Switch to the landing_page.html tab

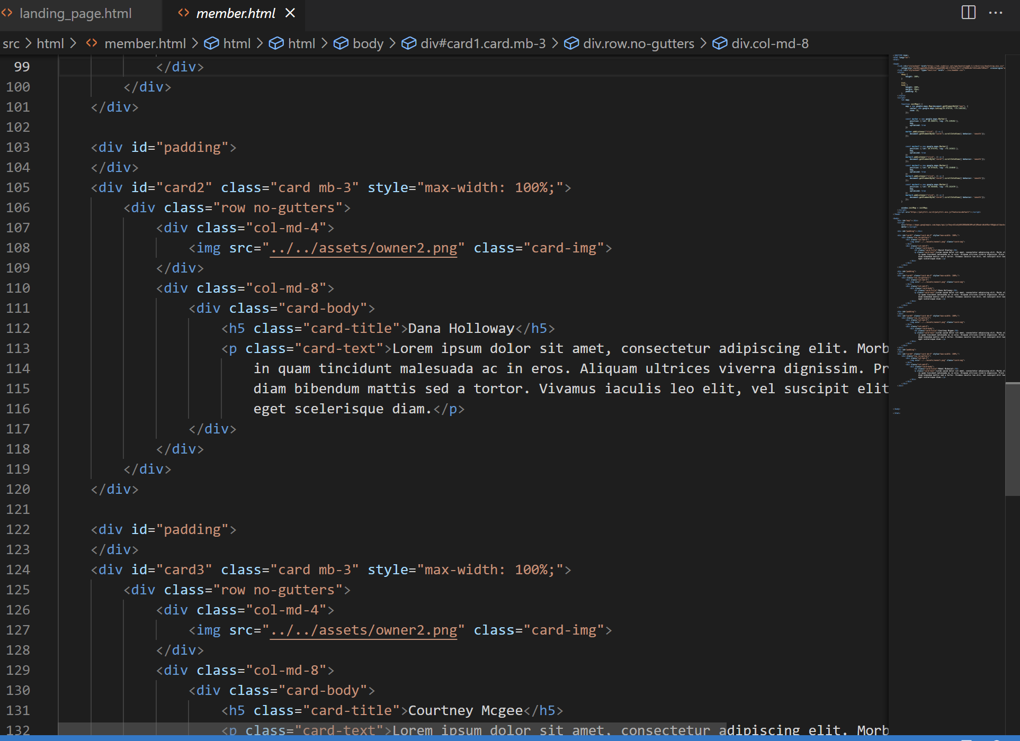75,14
